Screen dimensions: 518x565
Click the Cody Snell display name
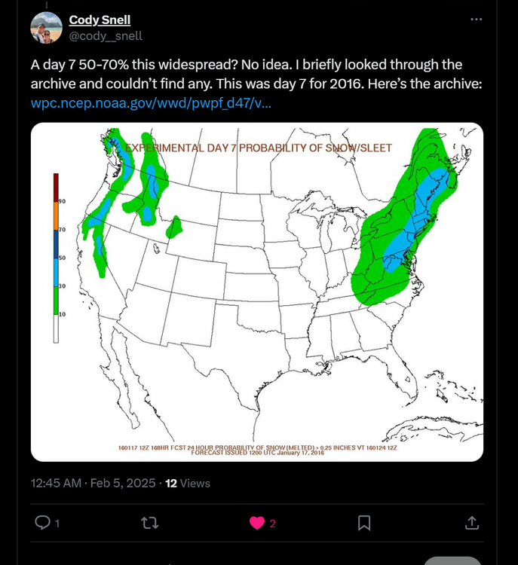pyautogui.click(x=100, y=20)
